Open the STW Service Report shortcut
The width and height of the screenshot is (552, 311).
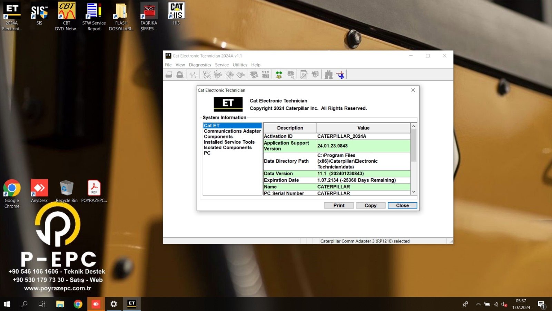coord(94,16)
